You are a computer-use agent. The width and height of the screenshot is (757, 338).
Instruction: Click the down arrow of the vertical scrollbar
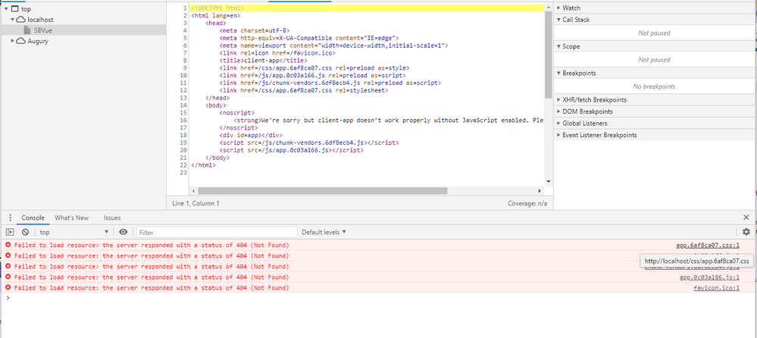point(548,182)
